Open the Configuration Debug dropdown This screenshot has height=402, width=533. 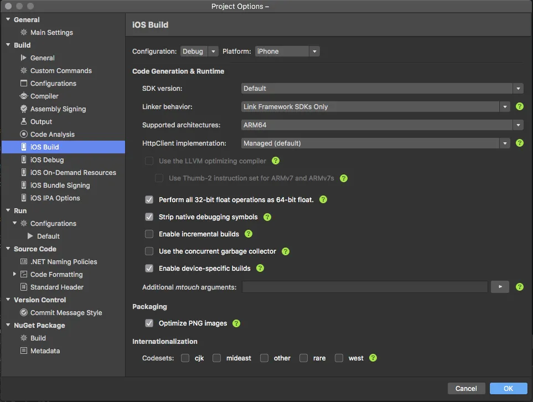[200, 51]
